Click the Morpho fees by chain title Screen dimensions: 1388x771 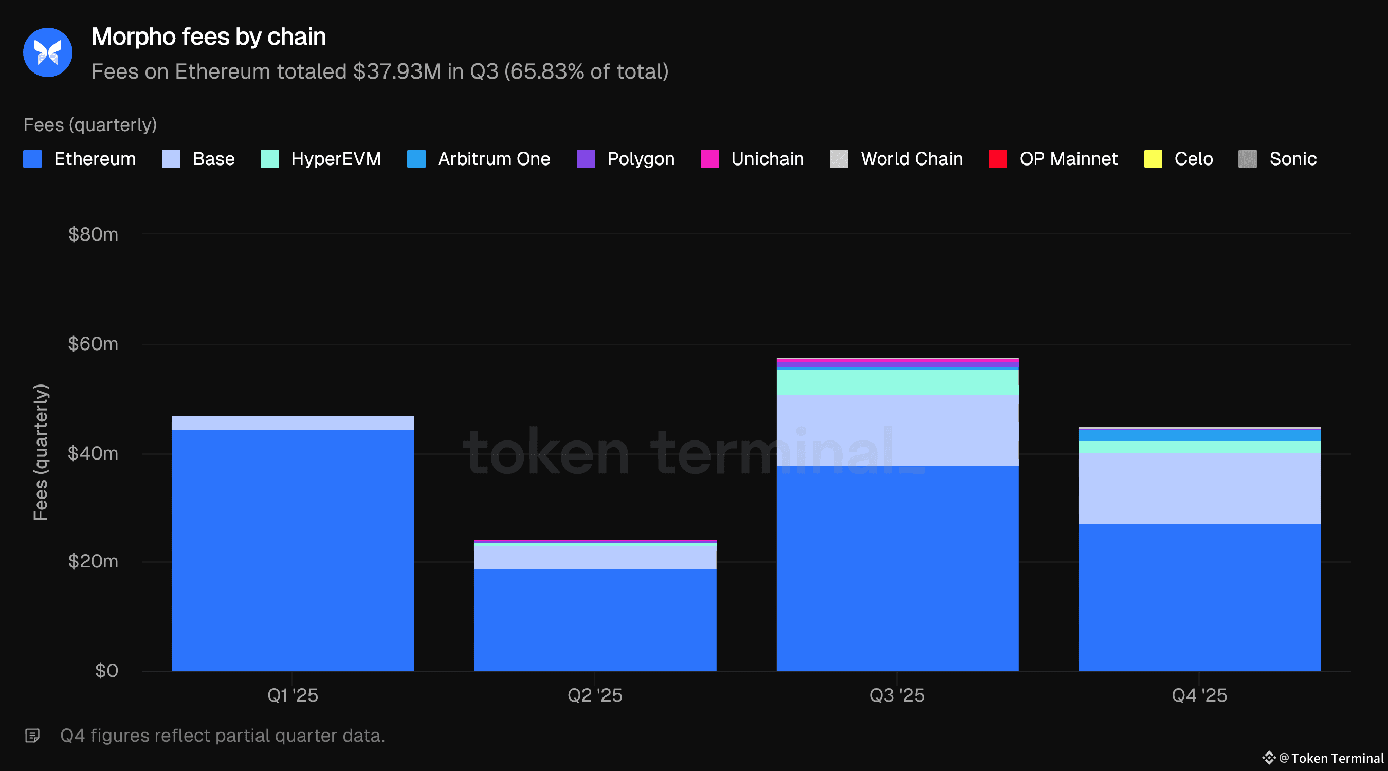click(x=209, y=36)
